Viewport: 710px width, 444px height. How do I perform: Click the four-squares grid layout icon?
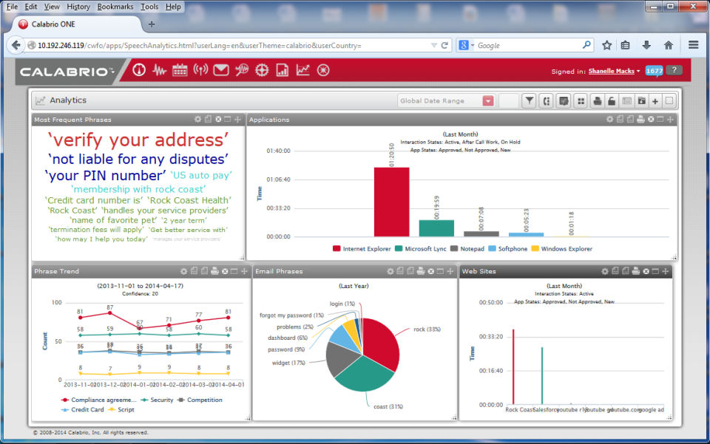[581, 100]
